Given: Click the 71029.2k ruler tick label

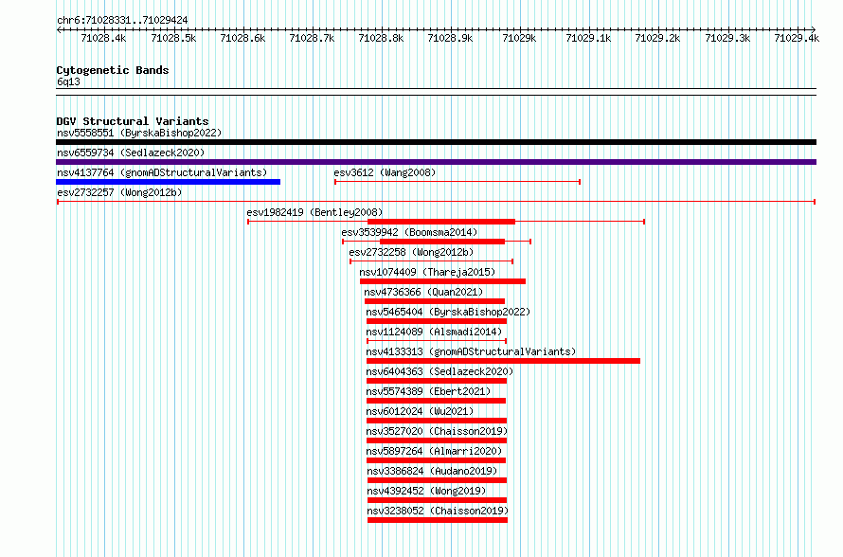Looking at the screenshot, I should click(x=657, y=38).
